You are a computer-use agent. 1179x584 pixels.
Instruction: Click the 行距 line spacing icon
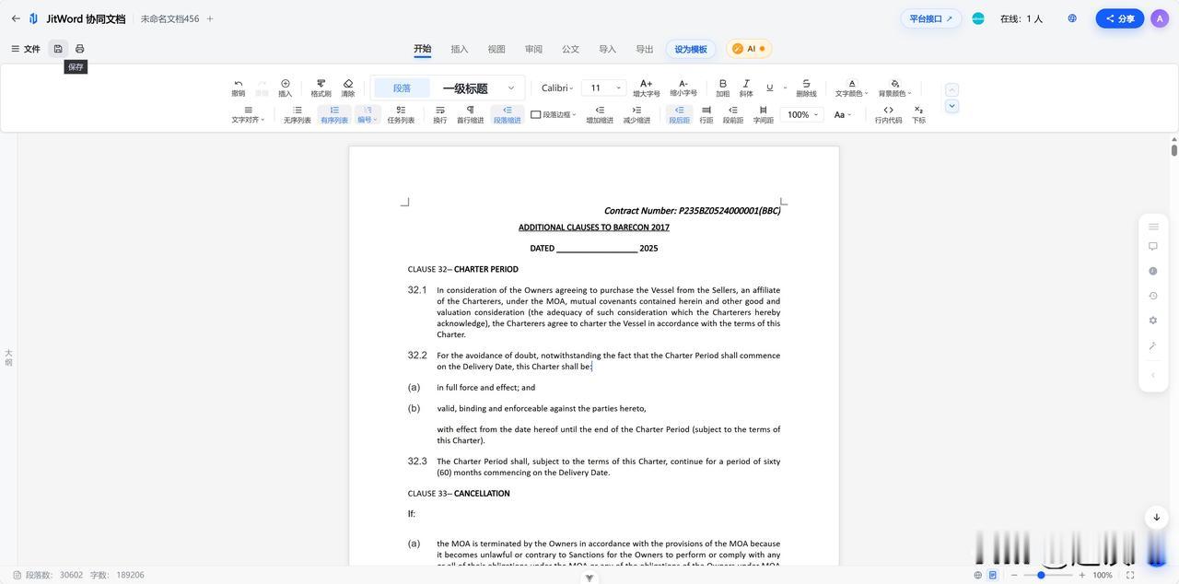706,114
